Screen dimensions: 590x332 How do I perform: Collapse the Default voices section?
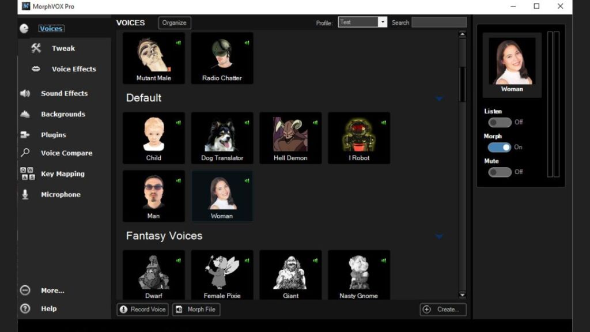(439, 98)
